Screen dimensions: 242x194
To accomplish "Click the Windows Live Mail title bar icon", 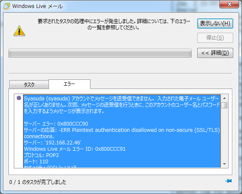I will point(7,6).
